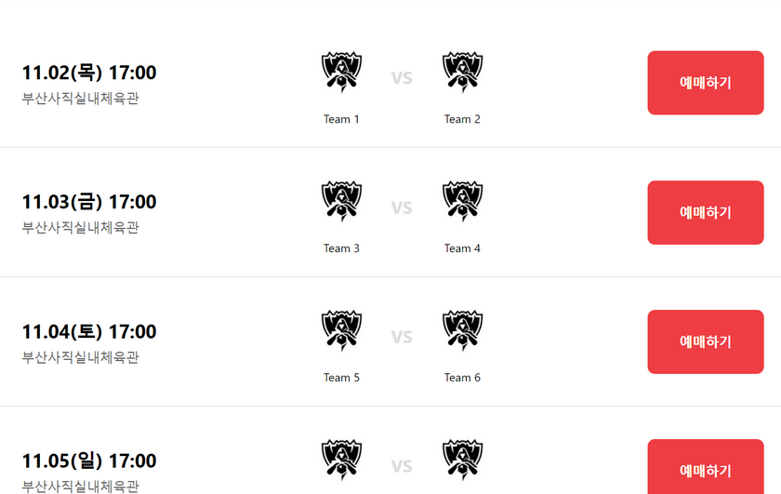Select the 11.03(금) 17:00 date heading
This screenshot has height=494, width=781.
89,202
